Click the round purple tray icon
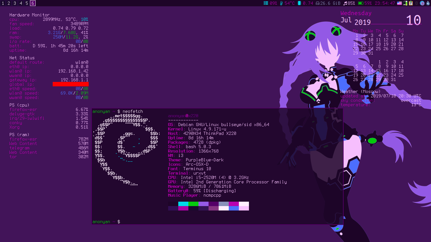Image resolution: width=431 pixels, height=242 pixels. pos(422,3)
